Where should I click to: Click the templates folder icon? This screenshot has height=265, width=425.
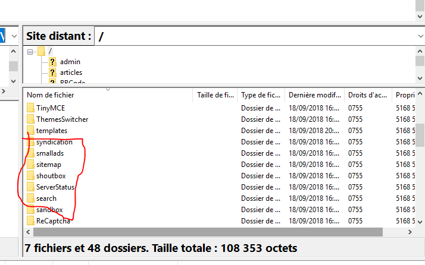point(30,131)
